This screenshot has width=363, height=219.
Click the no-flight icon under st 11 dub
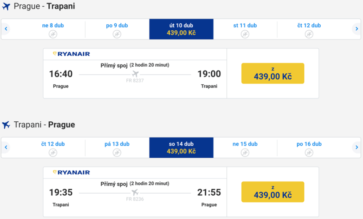coord(245,34)
